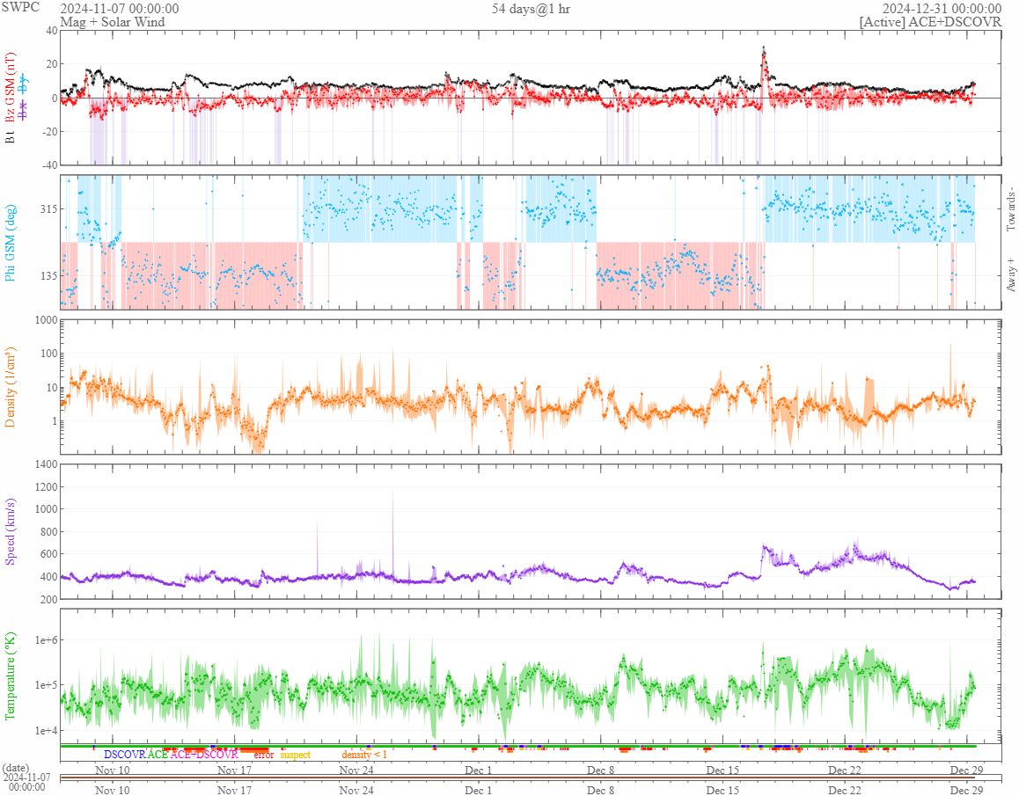Click the 'Mag + Solar Wind' subtitle
The image size is (1019, 796).
point(113,21)
